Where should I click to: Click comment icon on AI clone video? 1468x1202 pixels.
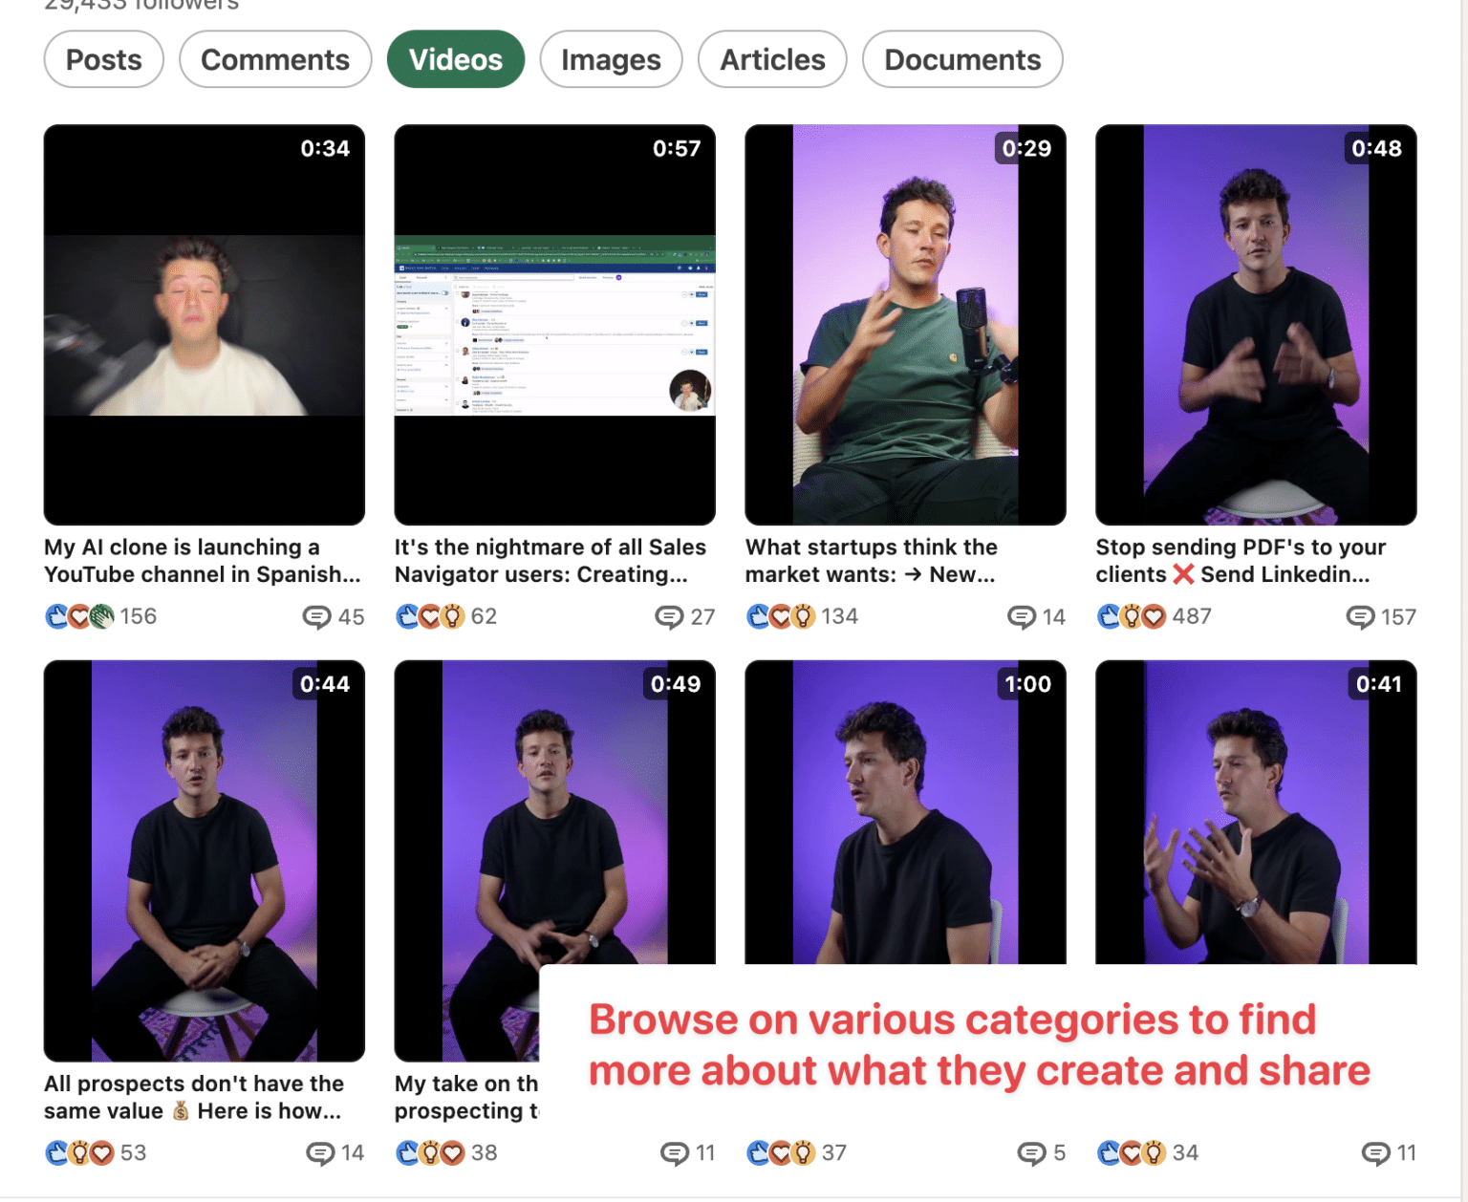316,617
